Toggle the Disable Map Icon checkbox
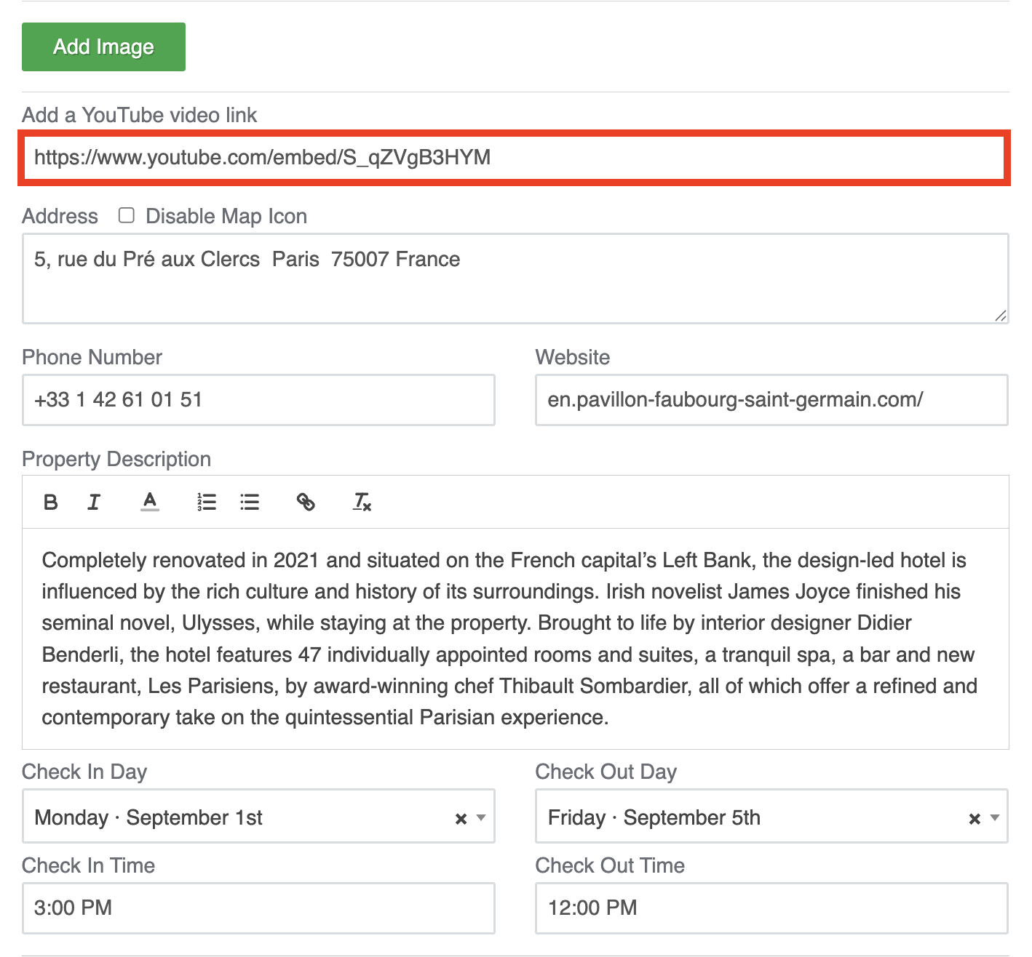The image size is (1032, 957). click(x=127, y=215)
